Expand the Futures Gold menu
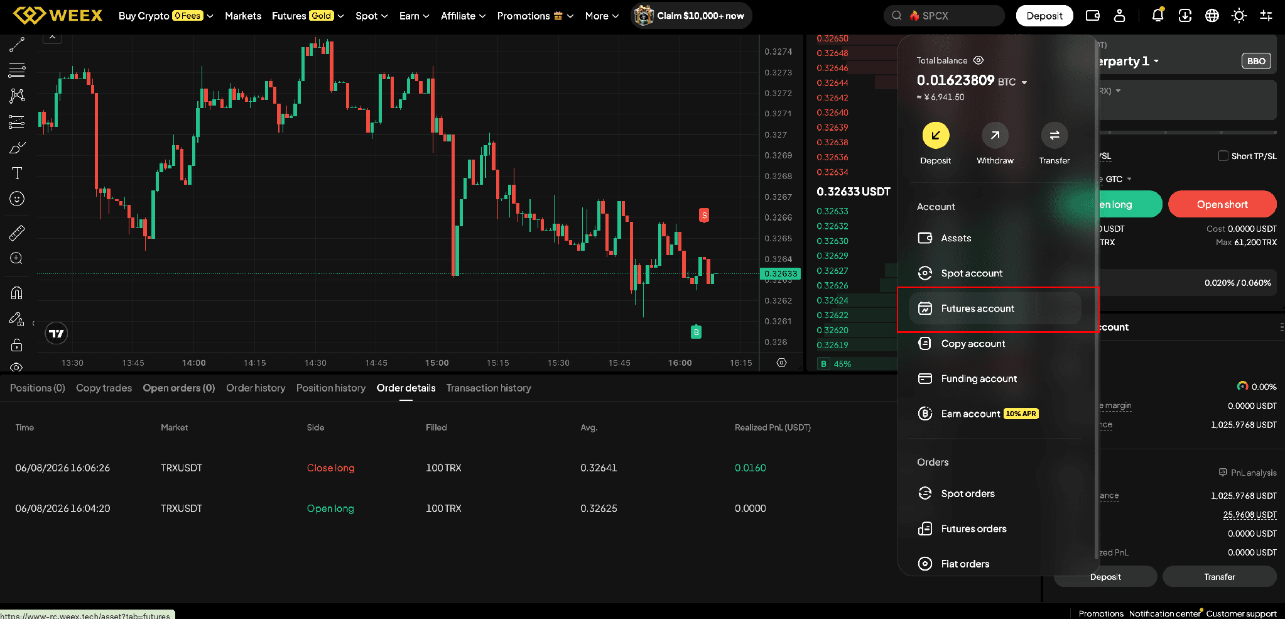 (x=308, y=16)
